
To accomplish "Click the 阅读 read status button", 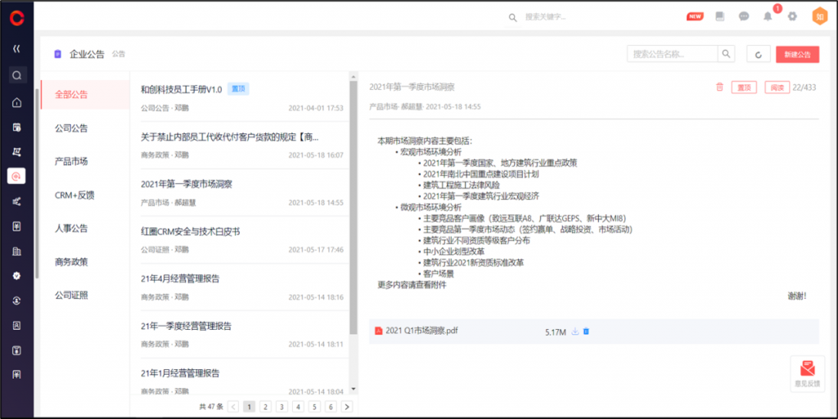I will 776,87.
